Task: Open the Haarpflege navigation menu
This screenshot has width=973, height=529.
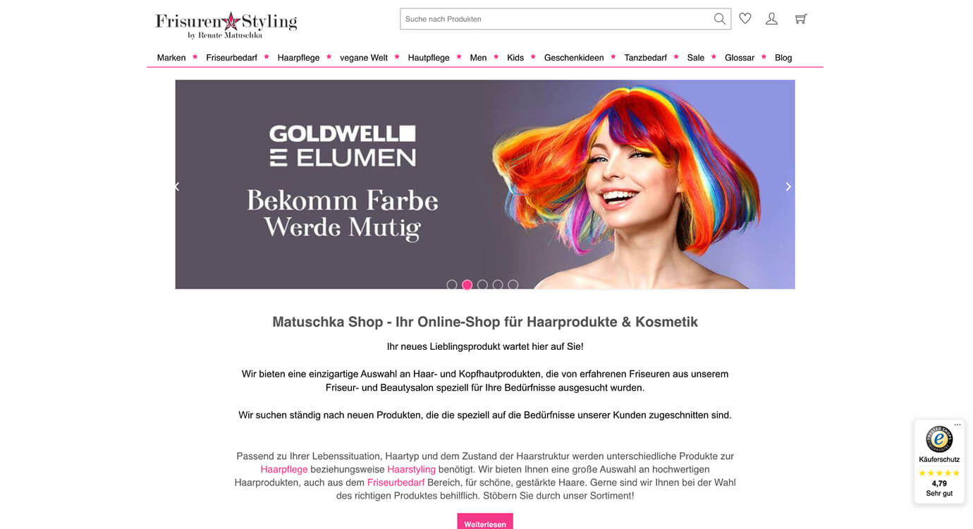Action: click(298, 58)
